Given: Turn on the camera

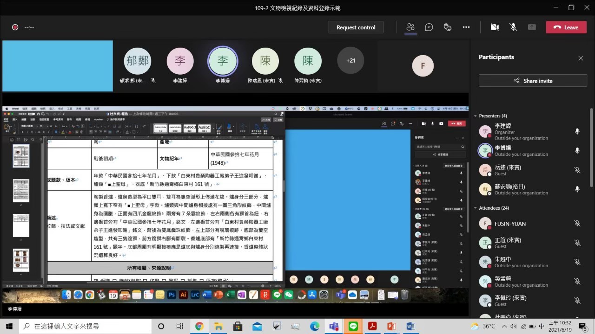Looking at the screenshot, I should click(x=495, y=27).
